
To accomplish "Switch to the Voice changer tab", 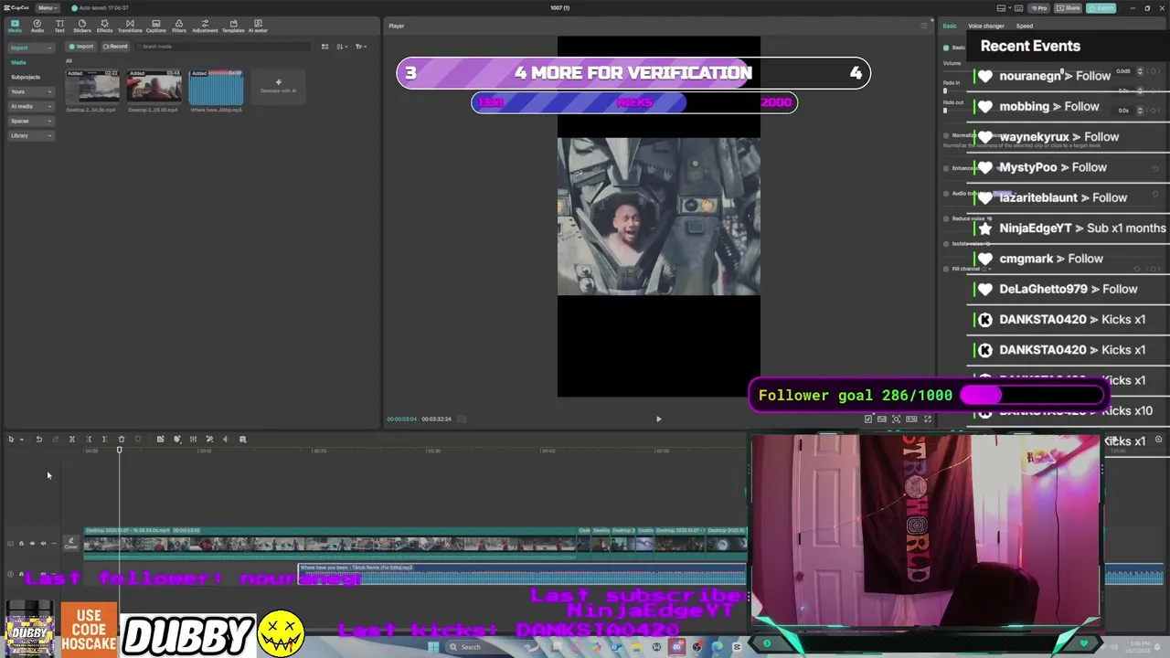I will point(986,26).
